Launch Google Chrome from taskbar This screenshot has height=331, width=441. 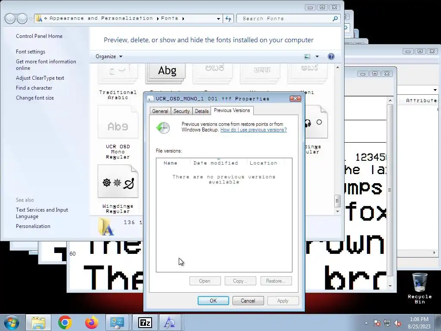click(x=65, y=322)
